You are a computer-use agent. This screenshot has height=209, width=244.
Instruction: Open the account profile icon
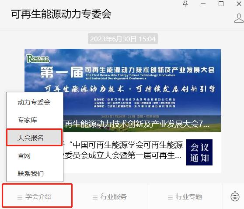click(239, 18)
